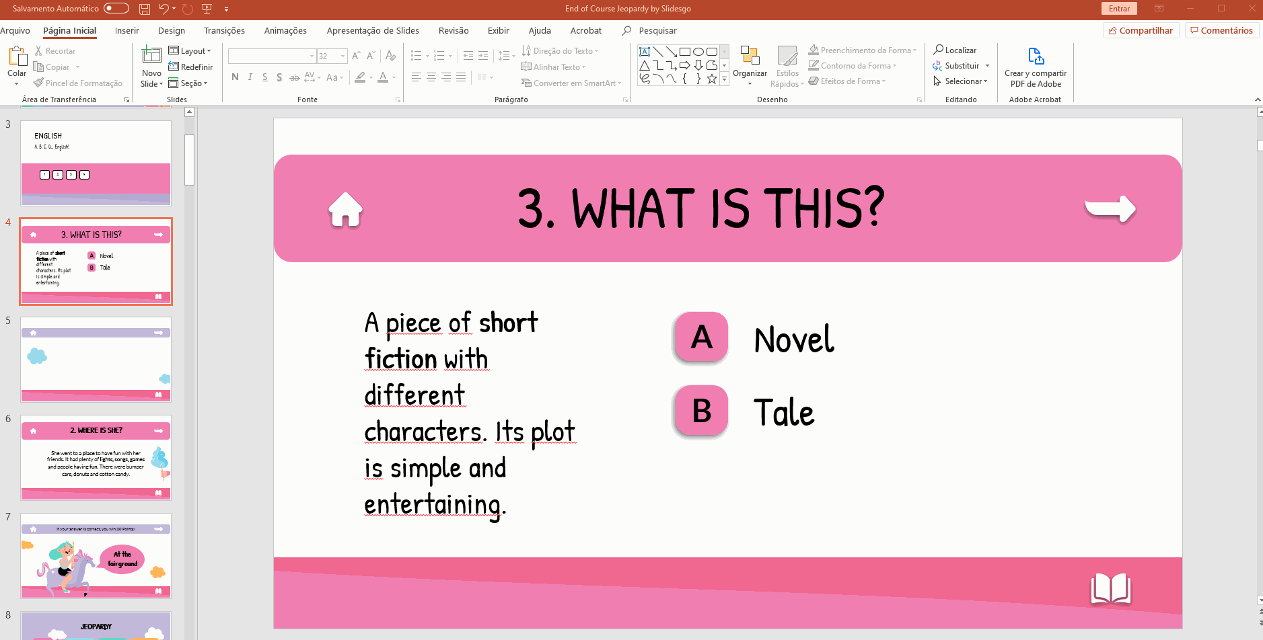This screenshot has width=1263, height=640.
Task: Open Seção dropdown
Action: click(188, 83)
